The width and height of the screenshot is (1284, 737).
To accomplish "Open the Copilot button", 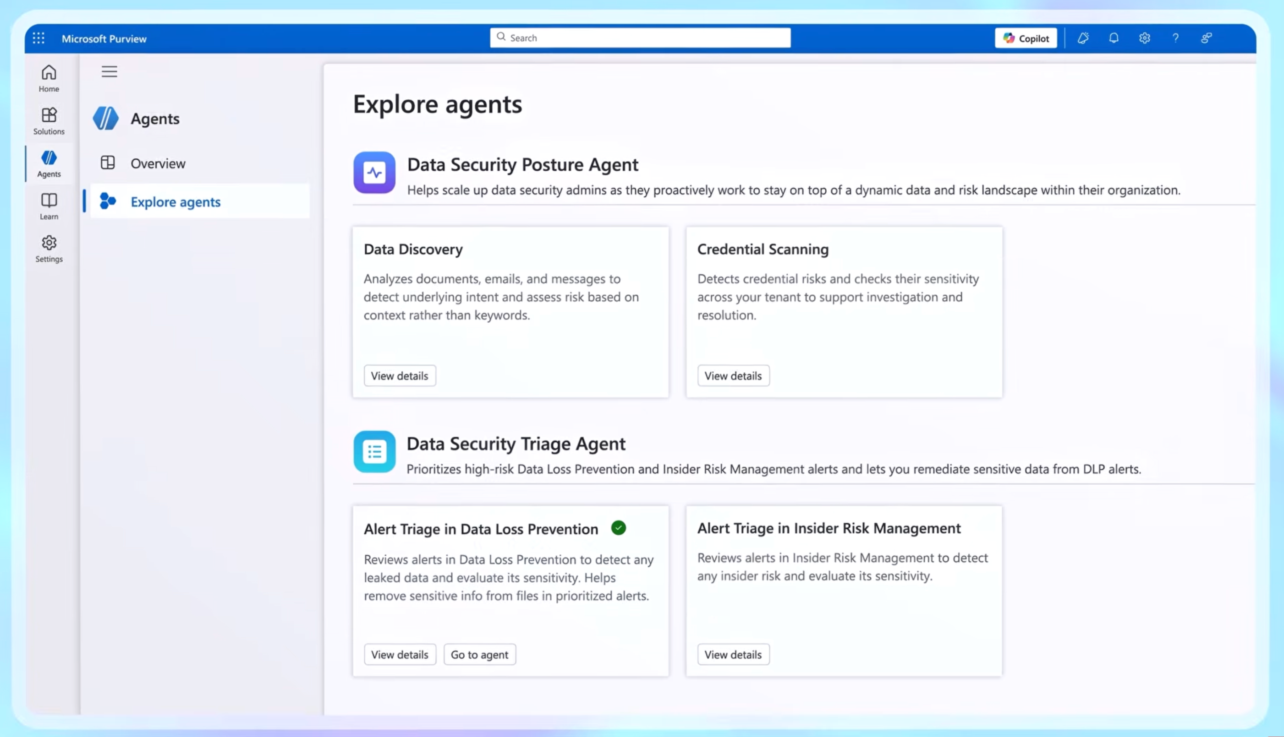I will click(x=1025, y=38).
